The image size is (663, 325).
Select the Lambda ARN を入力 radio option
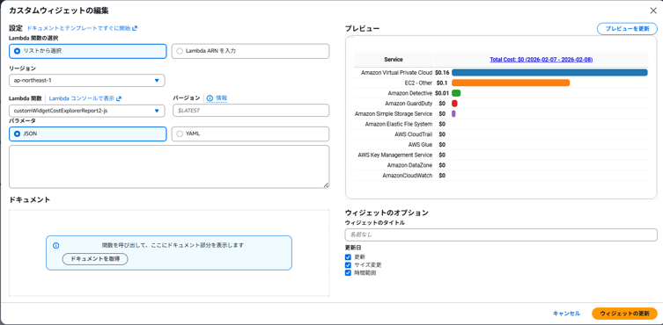click(250, 51)
